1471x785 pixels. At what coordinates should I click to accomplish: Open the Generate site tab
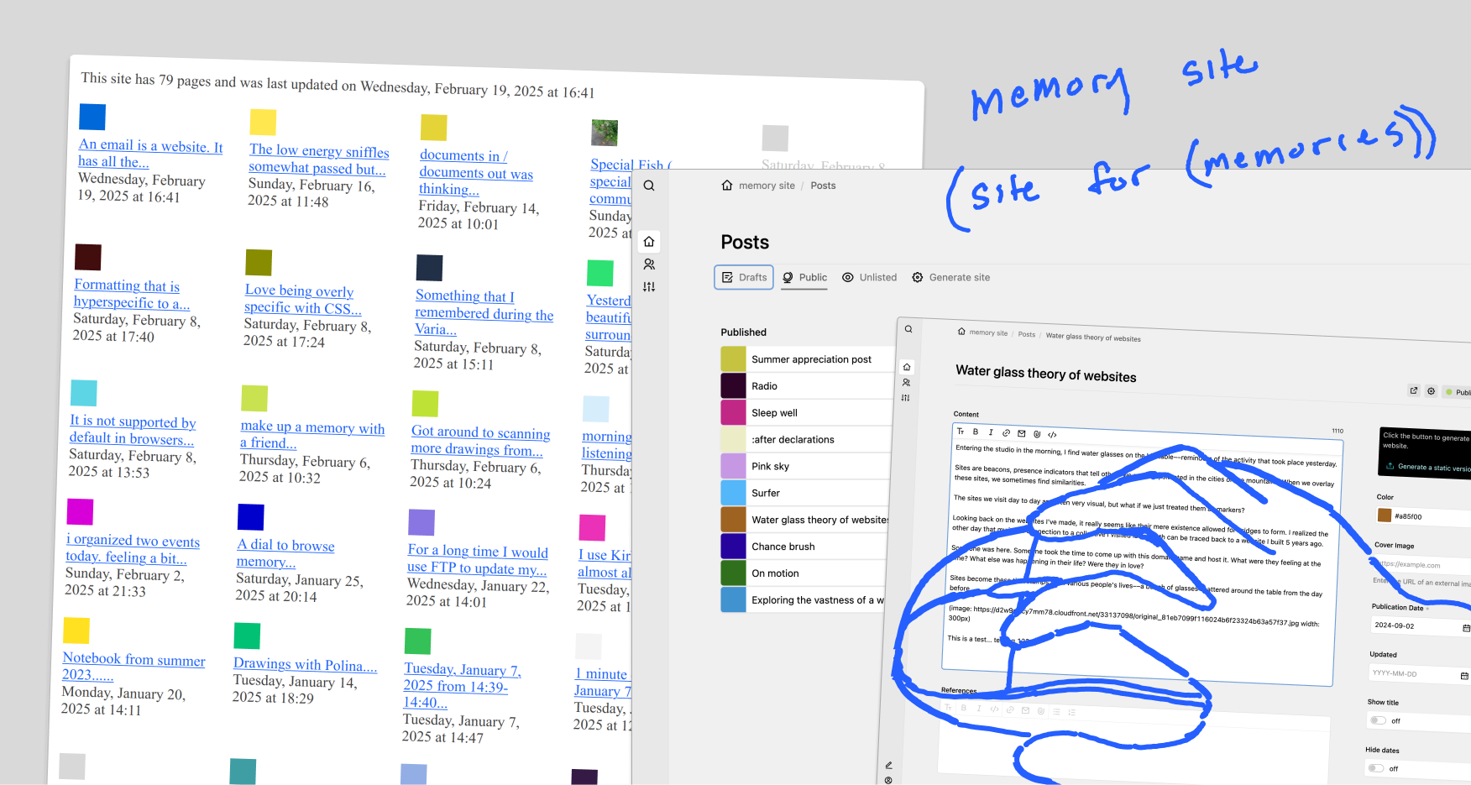click(x=950, y=277)
